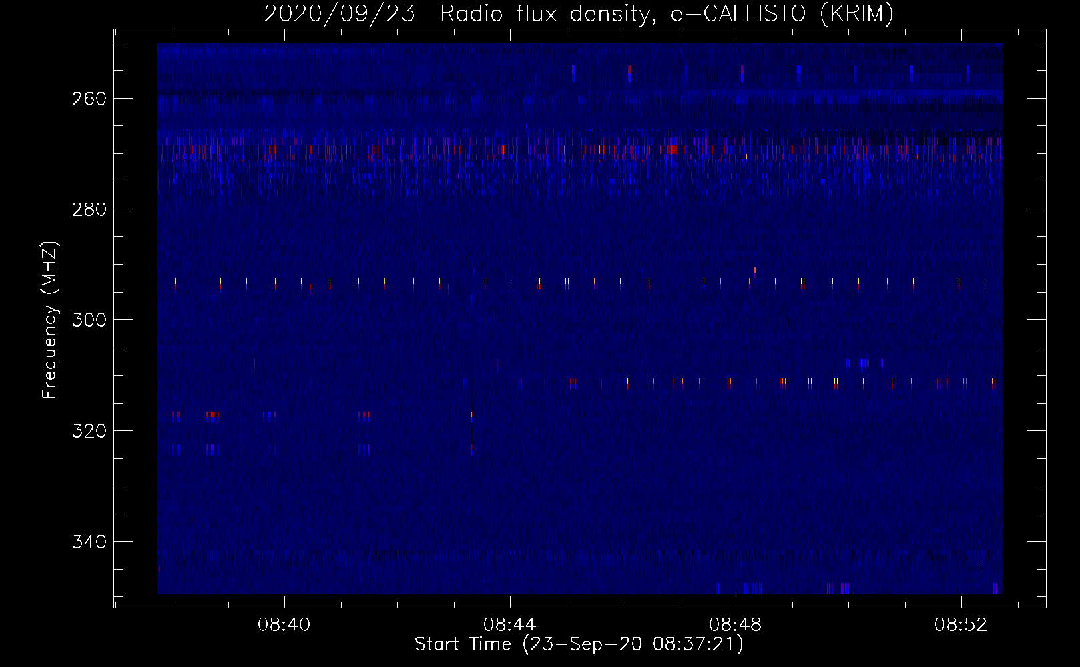Click the 280 frequency tick label
The height and width of the screenshot is (667, 1080).
tap(89, 209)
